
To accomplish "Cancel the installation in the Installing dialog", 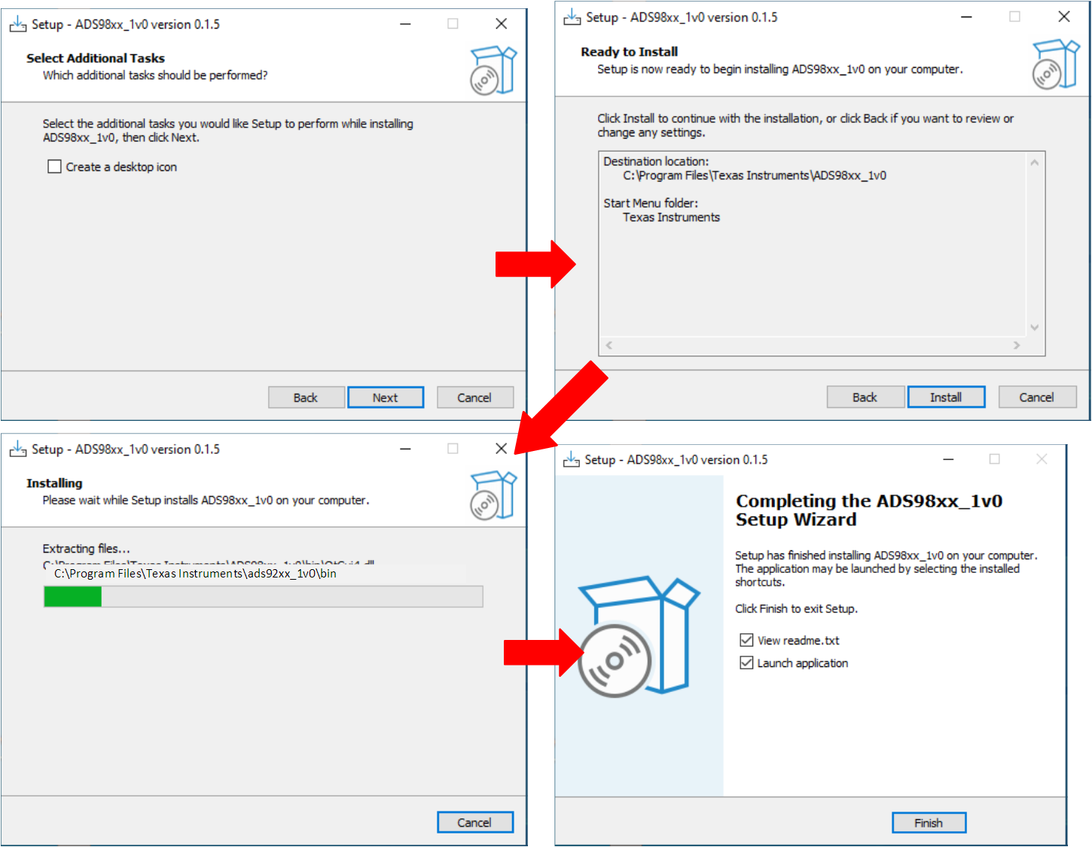I will coord(474,822).
